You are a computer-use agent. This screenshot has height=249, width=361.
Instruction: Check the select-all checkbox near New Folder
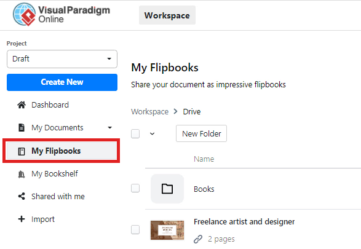click(135, 133)
